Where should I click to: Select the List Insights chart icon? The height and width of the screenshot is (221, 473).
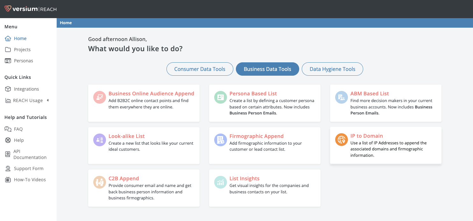tap(220, 182)
